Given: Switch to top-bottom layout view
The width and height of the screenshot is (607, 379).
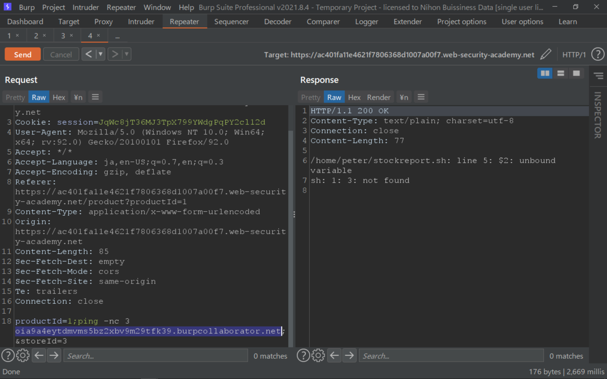Looking at the screenshot, I should click(560, 73).
